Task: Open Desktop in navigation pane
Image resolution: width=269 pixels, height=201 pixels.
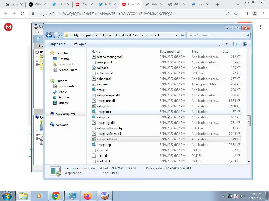Action: [x=61, y=59]
